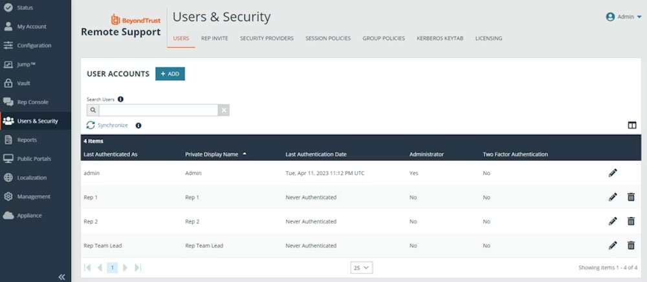Collapse the sidebar with the double chevron

tap(62, 277)
